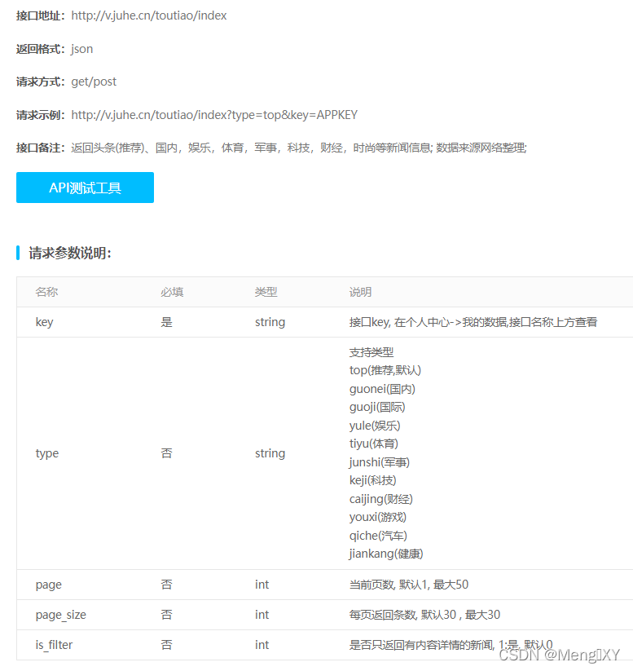Click the 否 required value in page_size row
633x671 pixels.
click(166, 615)
